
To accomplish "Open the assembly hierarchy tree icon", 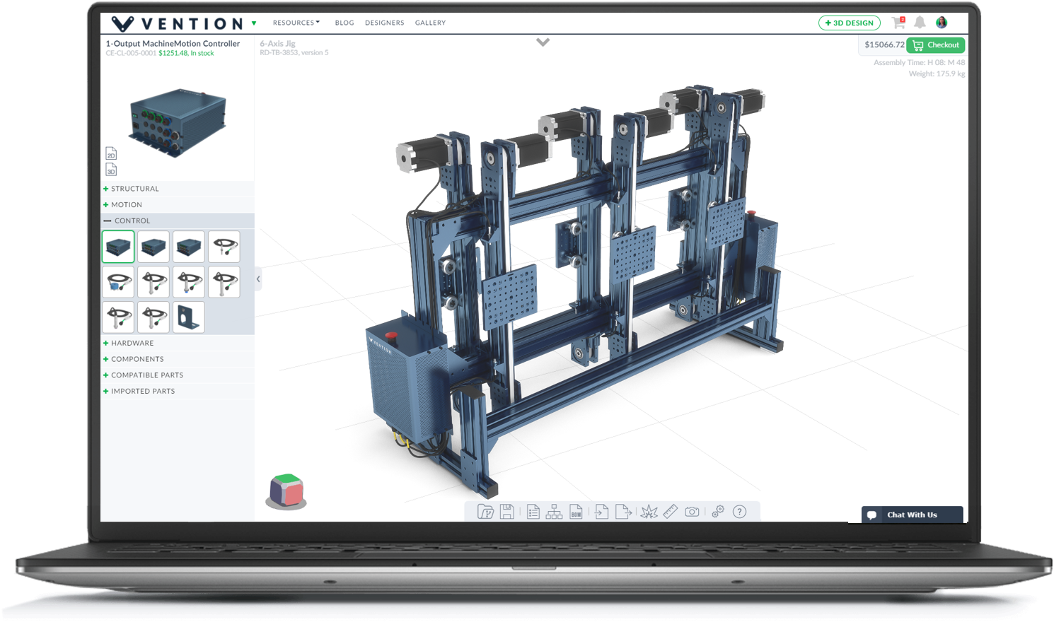I will point(555,511).
